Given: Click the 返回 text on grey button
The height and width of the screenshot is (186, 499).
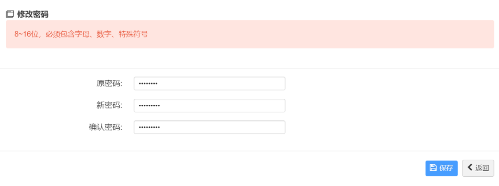Looking at the screenshot, I should (x=482, y=168).
